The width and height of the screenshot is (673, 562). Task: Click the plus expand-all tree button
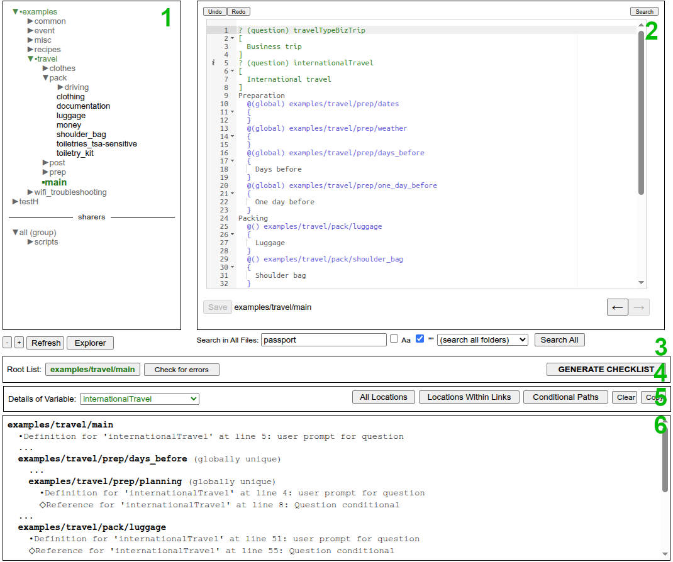pyautogui.click(x=19, y=343)
